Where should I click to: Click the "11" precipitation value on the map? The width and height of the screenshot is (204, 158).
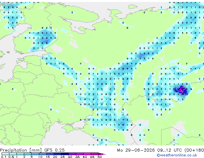click(x=174, y=89)
